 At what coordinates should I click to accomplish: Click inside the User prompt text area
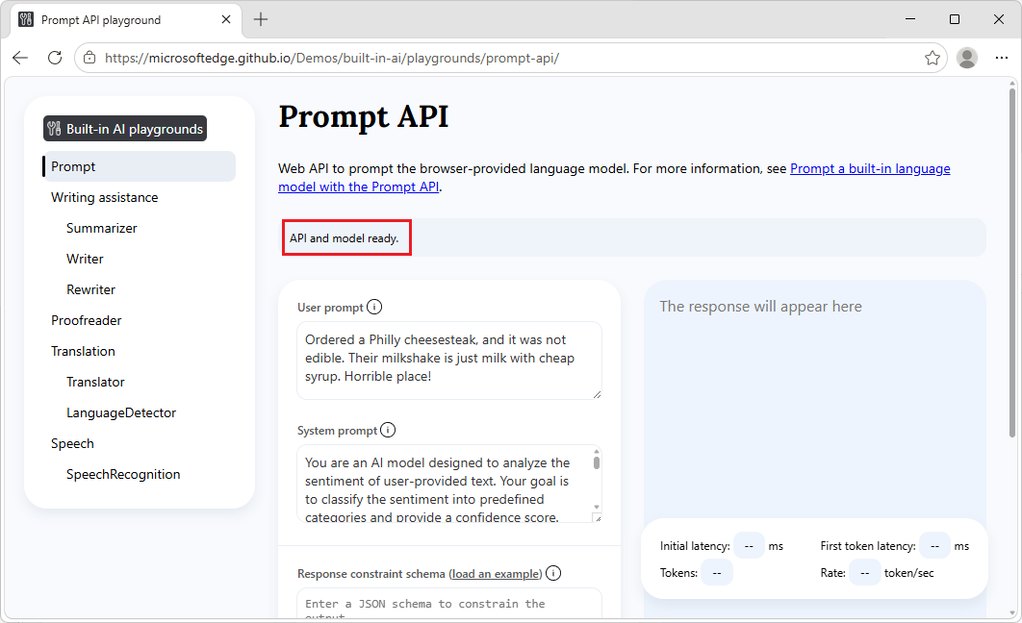[x=449, y=360]
